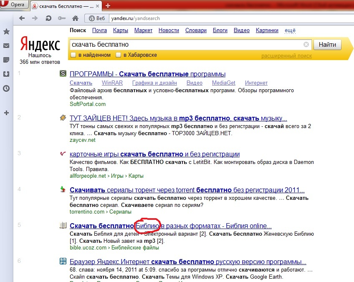Switch to the Картинки search tab
The width and height of the screenshot is (354, 282).
click(x=267, y=30)
